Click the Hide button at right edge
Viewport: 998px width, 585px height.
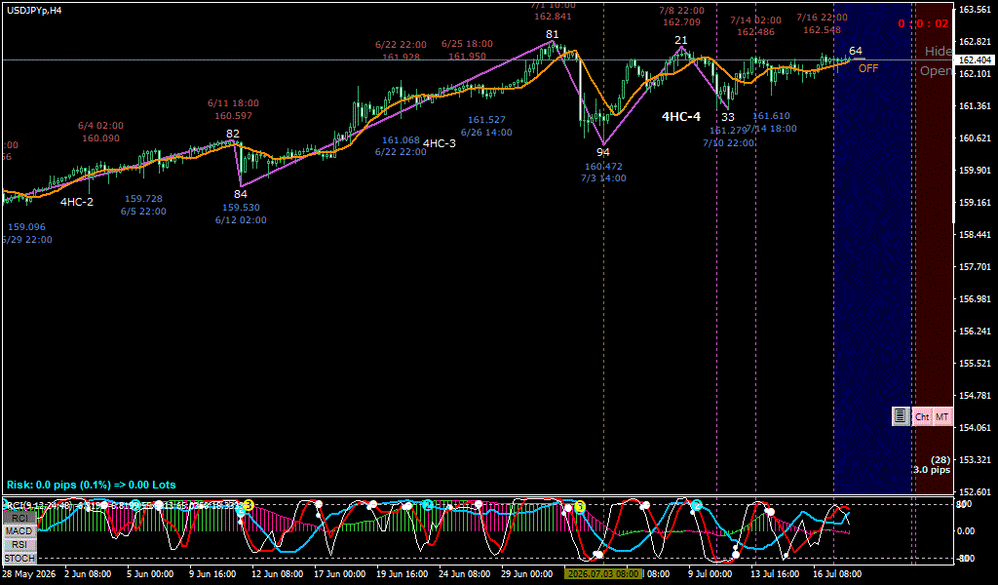939,51
